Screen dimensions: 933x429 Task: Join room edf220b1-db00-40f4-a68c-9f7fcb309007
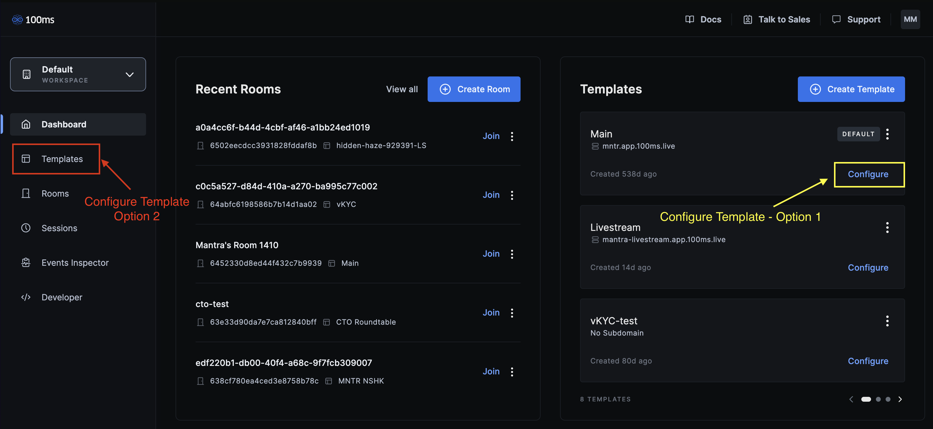[x=491, y=371]
